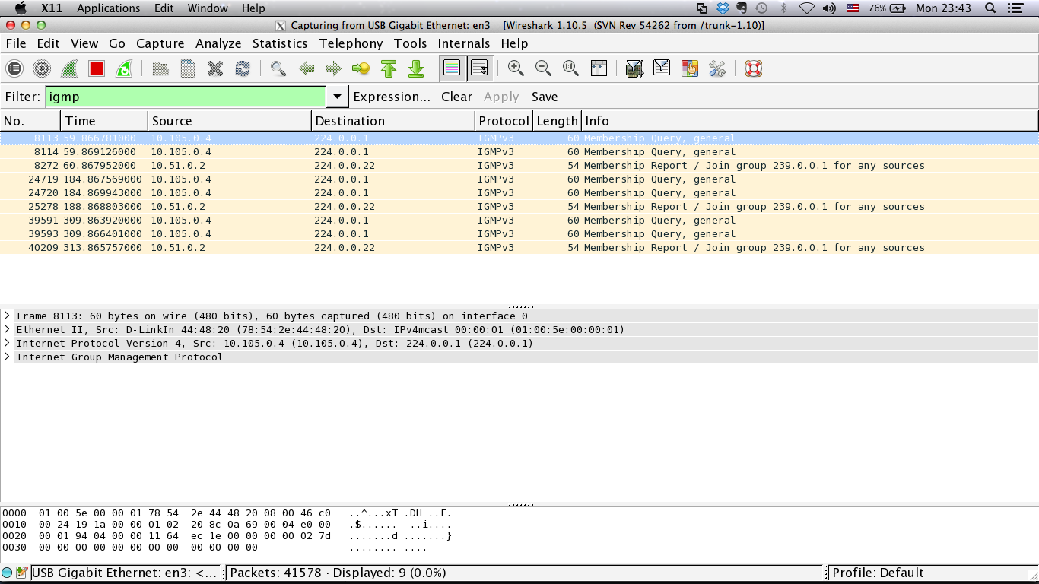Click the Expression... button
The width and height of the screenshot is (1039, 584).
pos(392,97)
